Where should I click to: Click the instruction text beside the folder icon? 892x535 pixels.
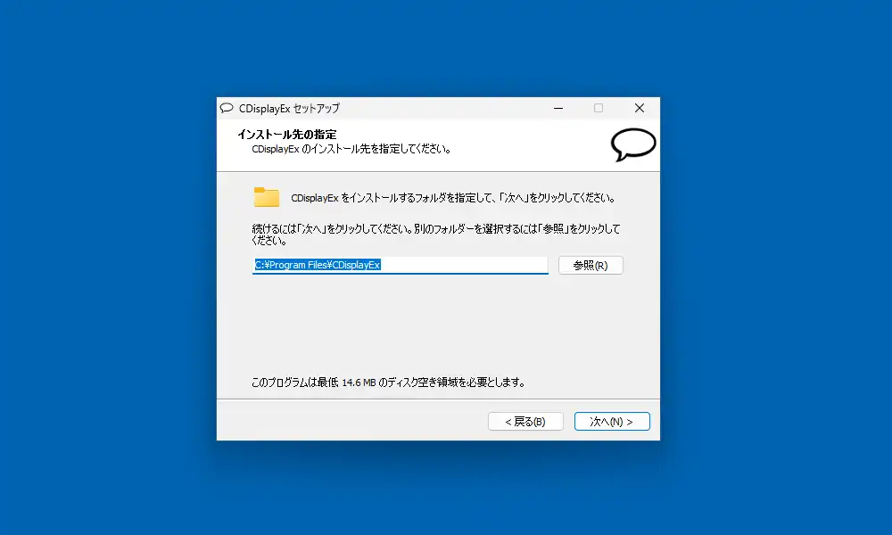pos(453,198)
